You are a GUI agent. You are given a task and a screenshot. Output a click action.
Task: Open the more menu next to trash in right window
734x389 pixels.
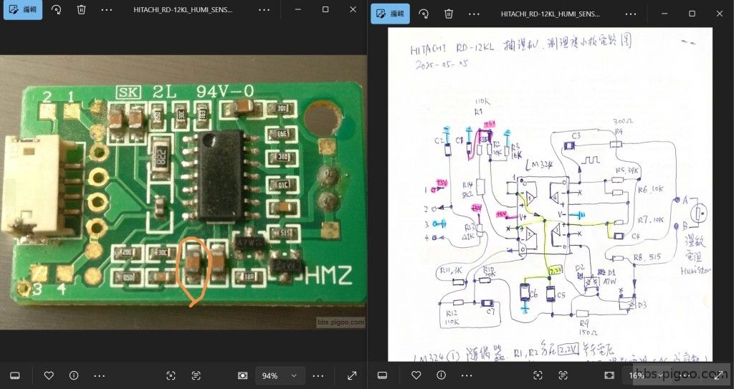pyautogui.click(x=474, y=14)
